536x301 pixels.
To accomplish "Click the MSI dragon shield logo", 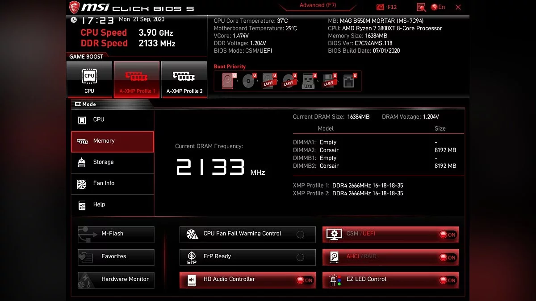I will point(74,7).
